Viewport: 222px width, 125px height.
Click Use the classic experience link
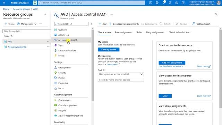point(171,66)
